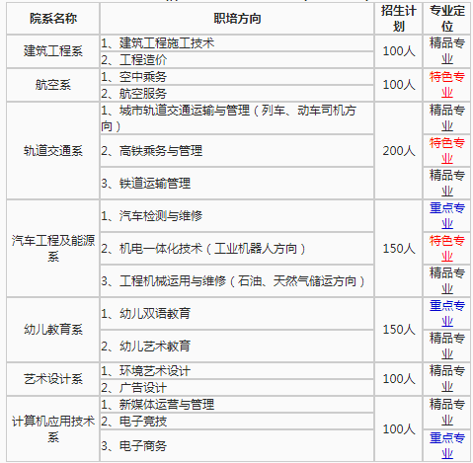The width and height of the screenshot is (473, 463).
Task: Open 重点专业 link beside 电子商务
Action: 446,445
